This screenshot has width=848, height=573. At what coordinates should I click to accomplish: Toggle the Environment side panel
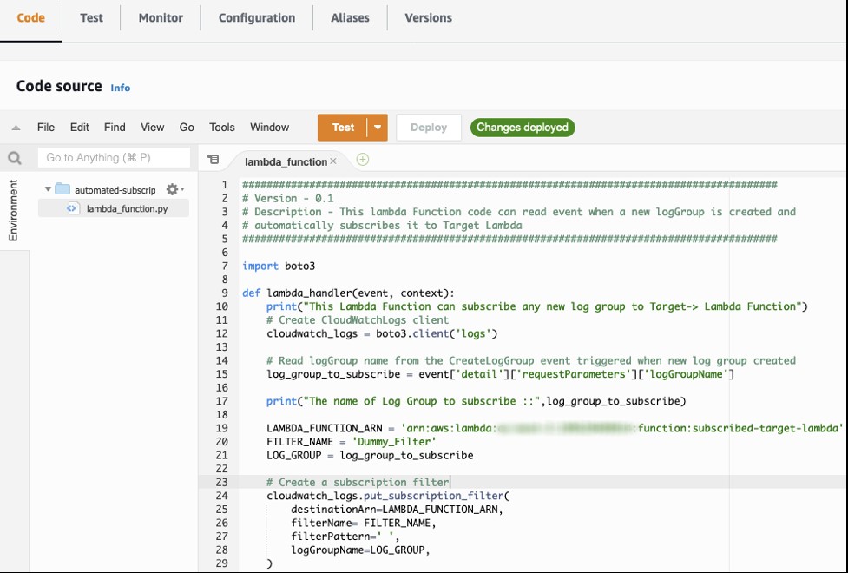[14, 210]
